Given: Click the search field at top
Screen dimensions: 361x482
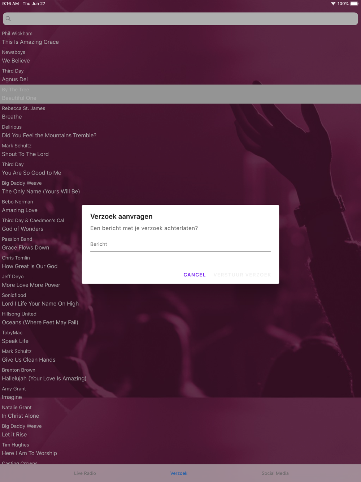Looking at the screenshot, I should (180, 19).
